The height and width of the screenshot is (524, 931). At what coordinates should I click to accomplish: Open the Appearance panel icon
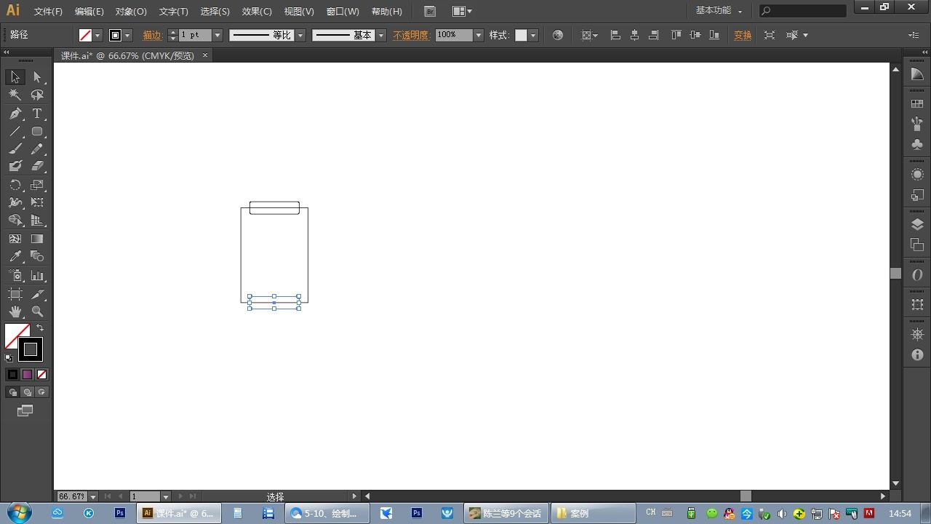[x=917, y=175]
